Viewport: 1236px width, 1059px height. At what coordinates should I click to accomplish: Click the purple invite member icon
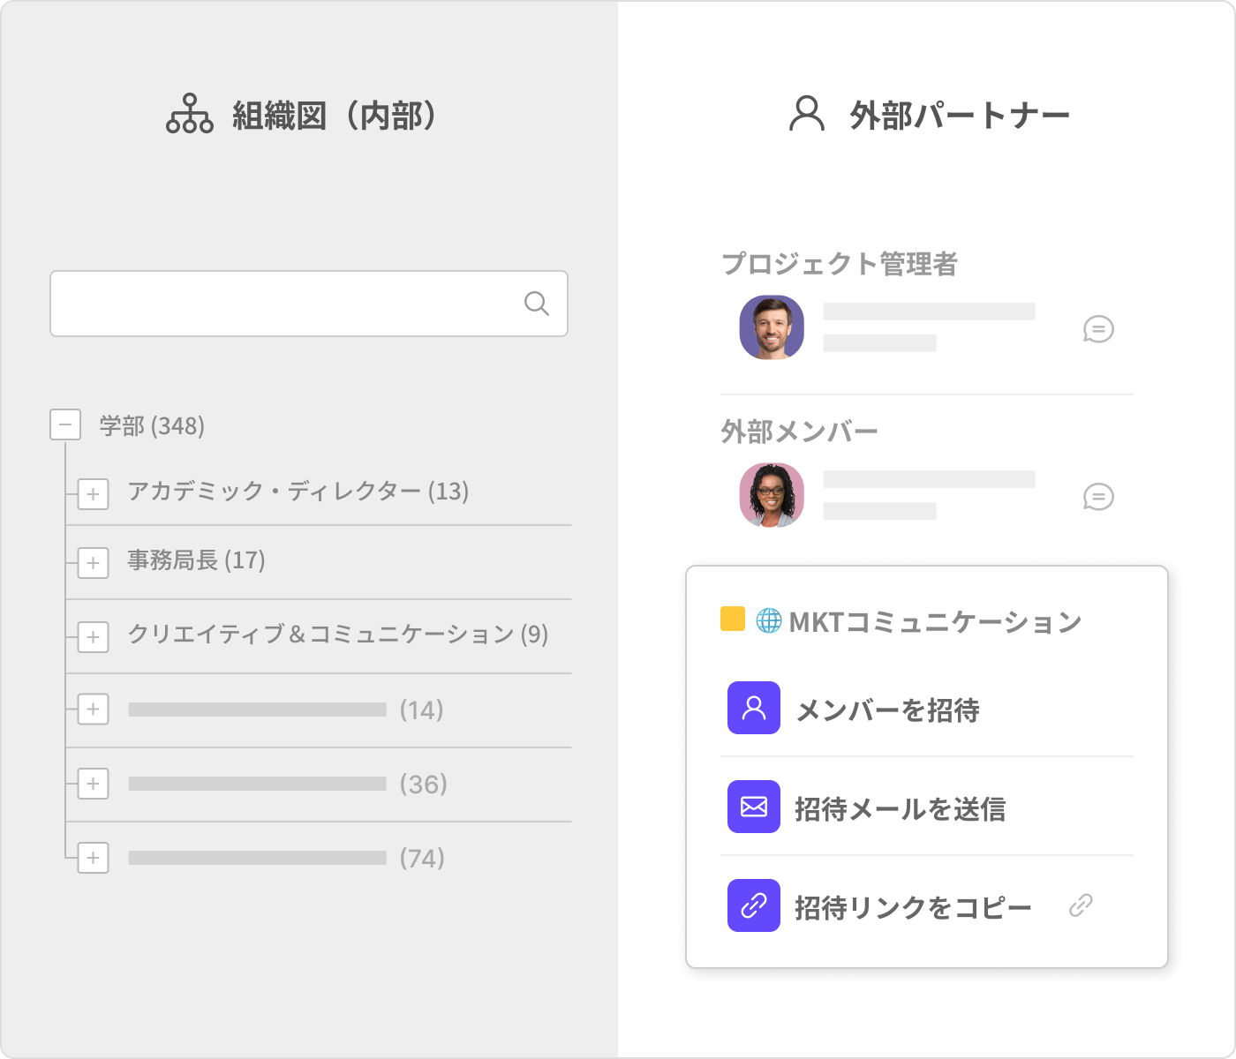pyautogui.click(x=753, y=708)
